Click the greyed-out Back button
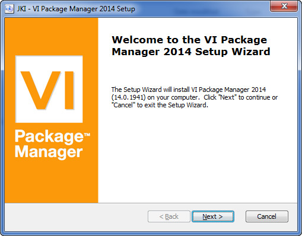The width and height of the screenshot is (302, 236). (169, 216)
